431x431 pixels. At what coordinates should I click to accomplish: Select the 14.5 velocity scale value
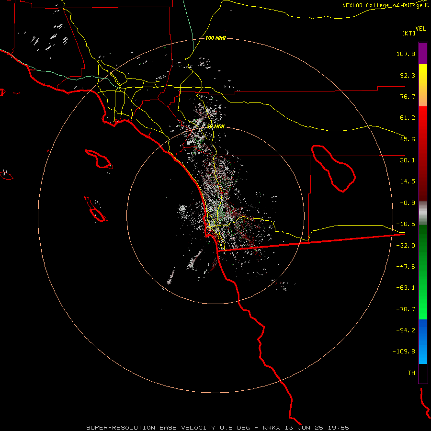click(408, 181)
